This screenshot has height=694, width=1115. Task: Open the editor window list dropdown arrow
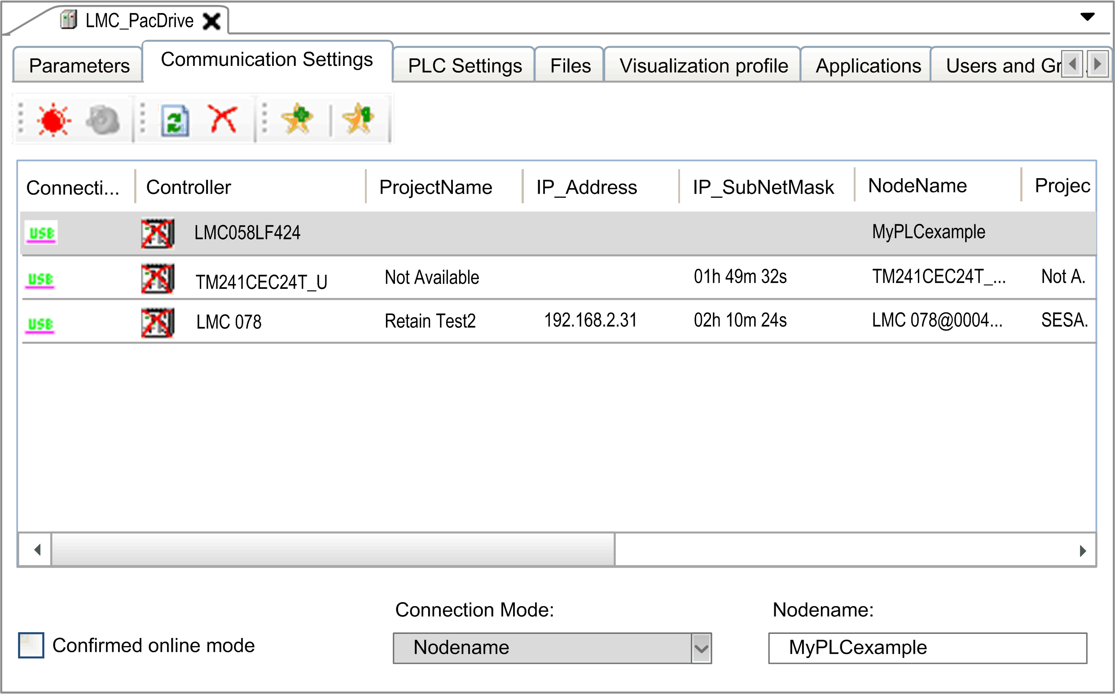[1087, 17]
